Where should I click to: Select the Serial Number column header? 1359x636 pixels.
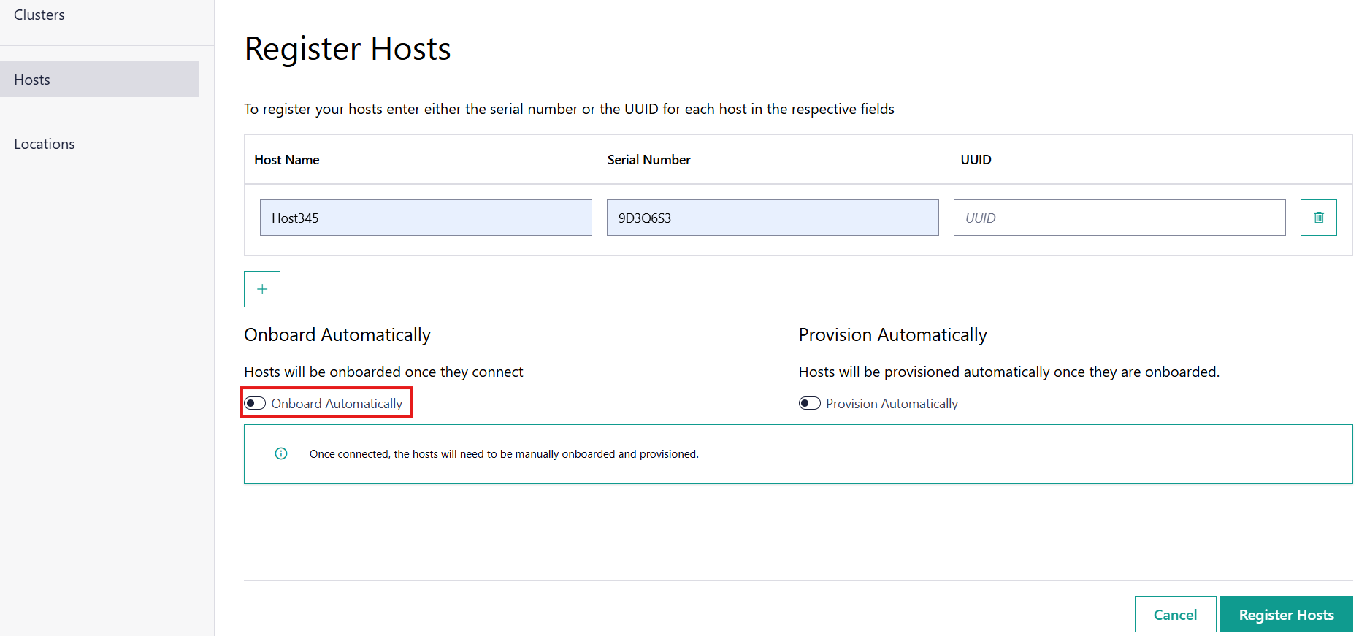tap(648, 159)
